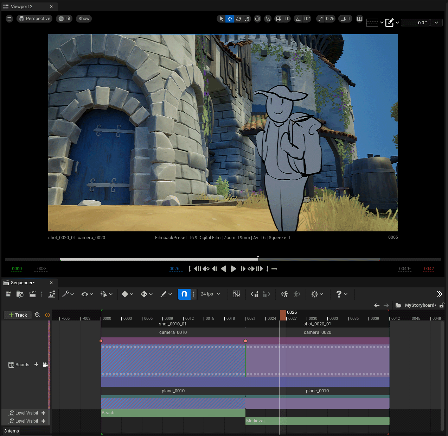Open the Sequencer render movie clapperboard icon
Image resolution: width=448 pixels, height=436 pixels.
coord(32,294)
